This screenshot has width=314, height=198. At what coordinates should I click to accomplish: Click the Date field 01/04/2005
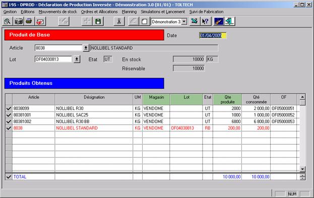pyautogui.click(x=213, y=36)
